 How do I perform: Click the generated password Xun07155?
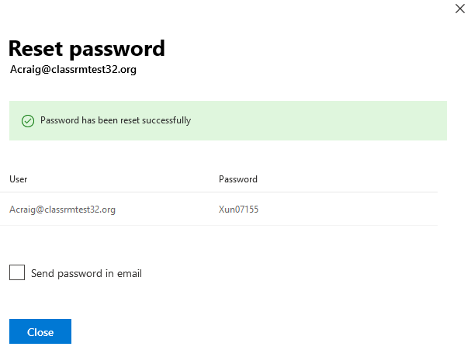238,210
